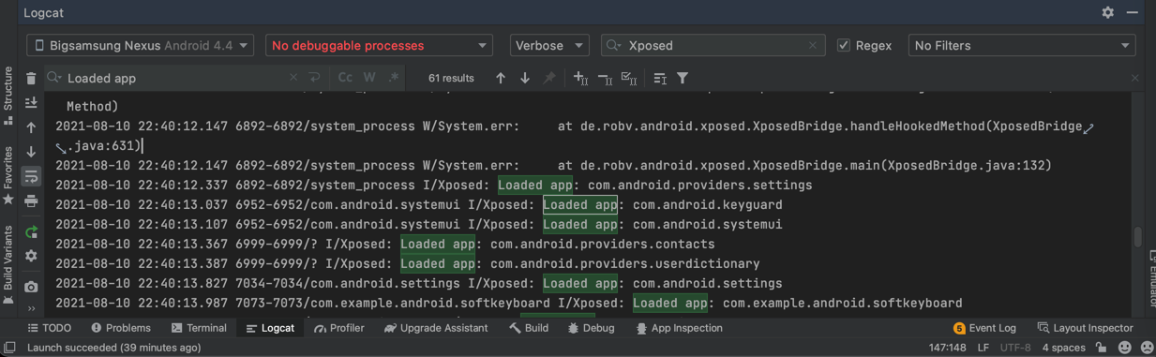
Task: Open the No Filters dropdown
Action: click(1022, 45)
